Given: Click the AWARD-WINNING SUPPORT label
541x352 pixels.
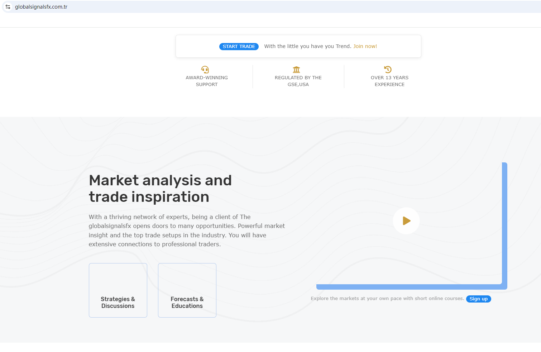Looking at the screenshot, I should tap(207, 81).
